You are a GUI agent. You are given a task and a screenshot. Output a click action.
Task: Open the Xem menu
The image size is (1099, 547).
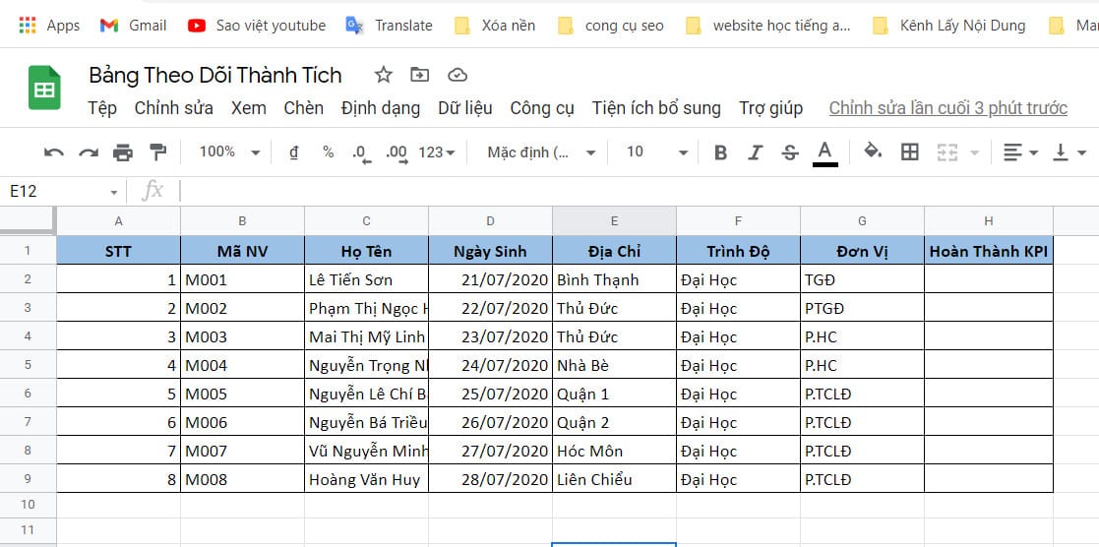tap(249, 108)
